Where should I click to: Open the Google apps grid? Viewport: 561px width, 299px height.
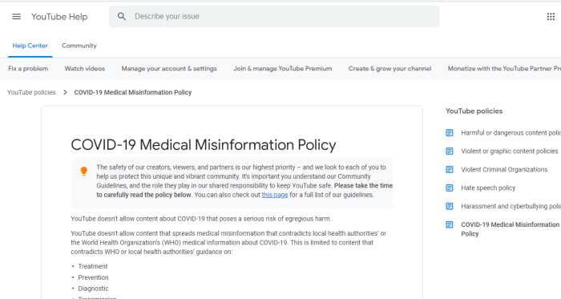[551, 17]
